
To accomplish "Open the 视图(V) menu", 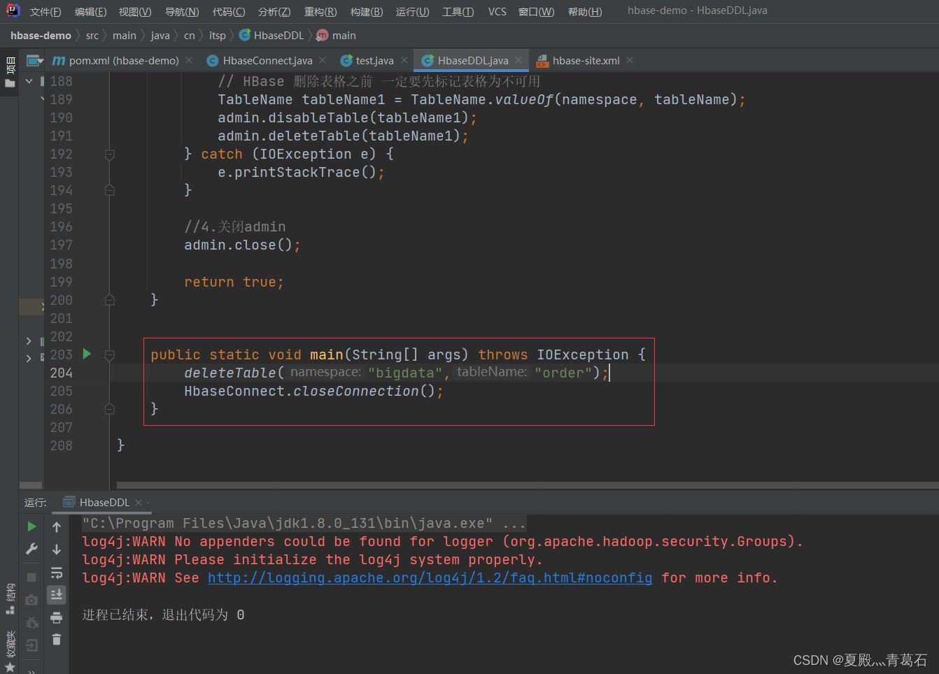I will [135, 12].
